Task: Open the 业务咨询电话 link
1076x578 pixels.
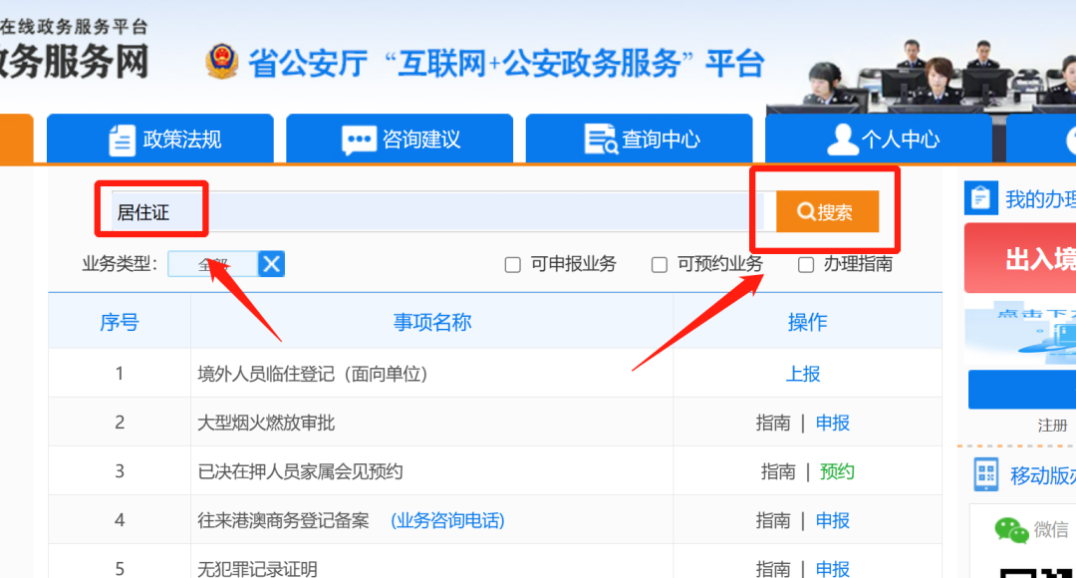Action: pos(447,520)
